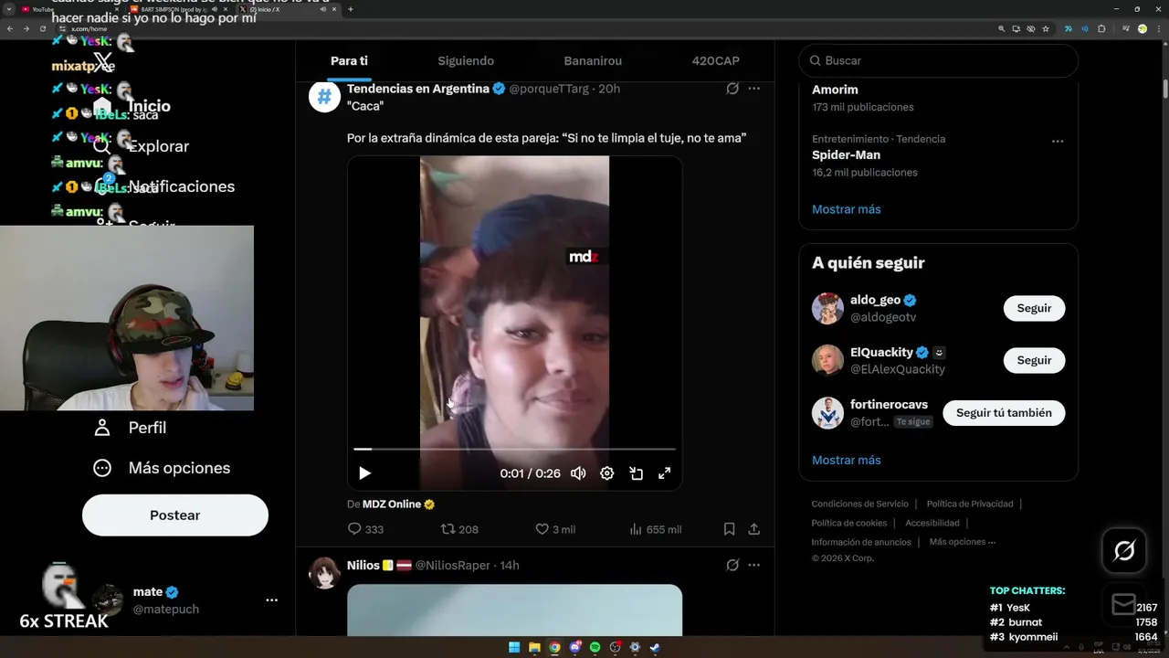The height and width of the screenshot is (658, 1169).
Task: Open Steam from taskbar
Action: point(655,647)
